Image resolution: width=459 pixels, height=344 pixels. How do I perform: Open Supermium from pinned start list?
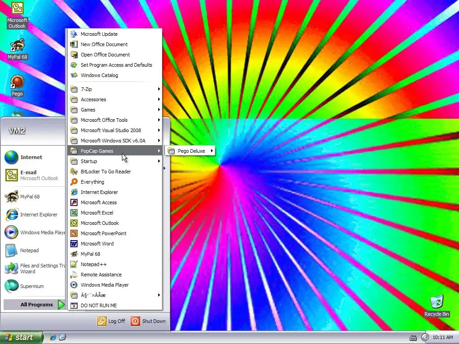point(33,286)
